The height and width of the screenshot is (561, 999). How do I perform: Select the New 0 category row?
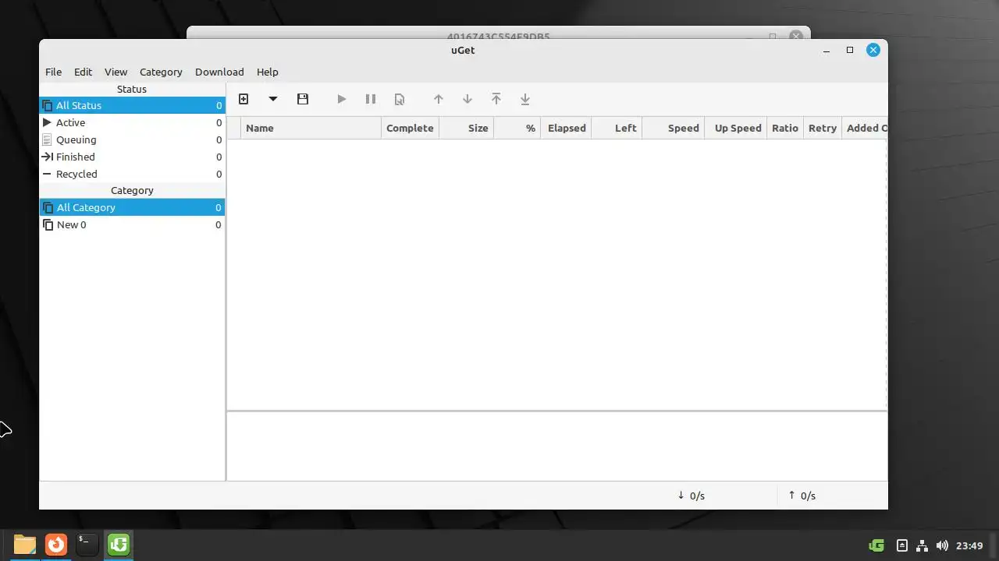coord(132,224)
